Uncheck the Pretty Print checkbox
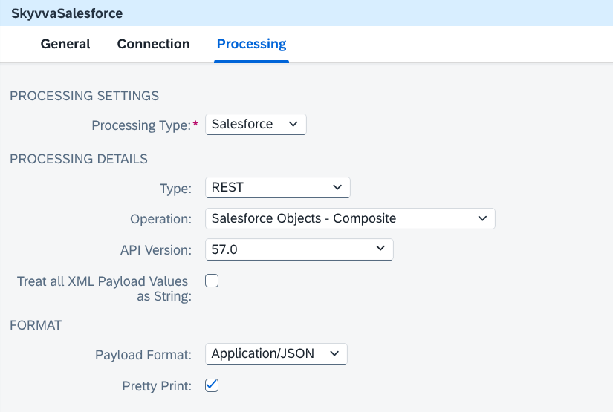The image size is (613, 412). pos(212,385)
